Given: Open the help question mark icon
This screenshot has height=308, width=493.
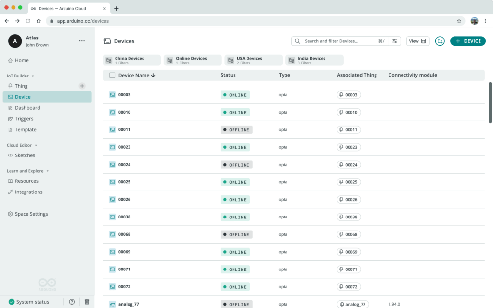Looking at the screenshot, I should point(72,302).
